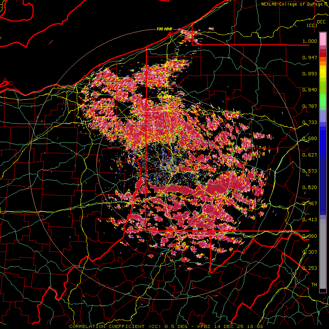Click the 0.893 legend value
329x329 pixels.
tap(310, 73)
